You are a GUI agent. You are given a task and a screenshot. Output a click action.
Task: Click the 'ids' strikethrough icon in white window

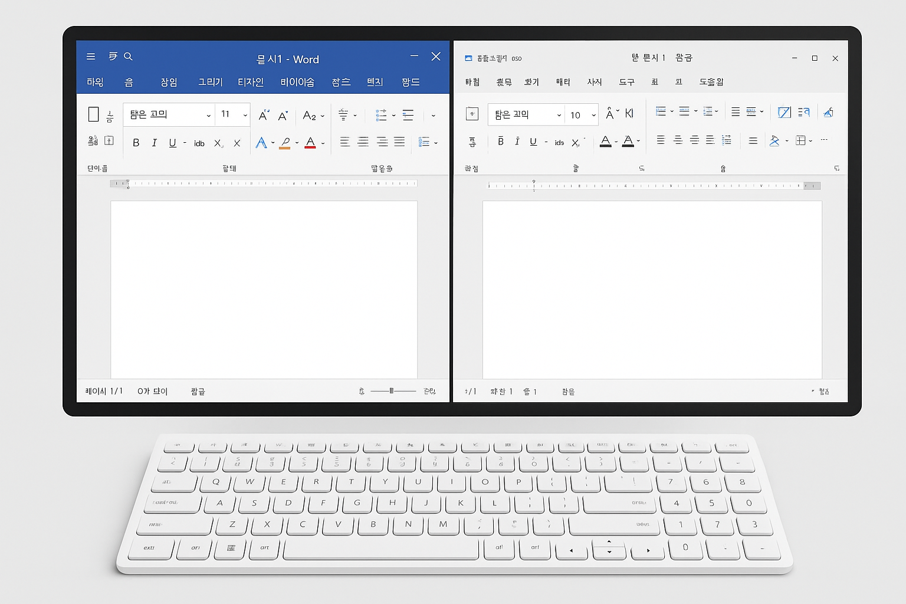559,143
